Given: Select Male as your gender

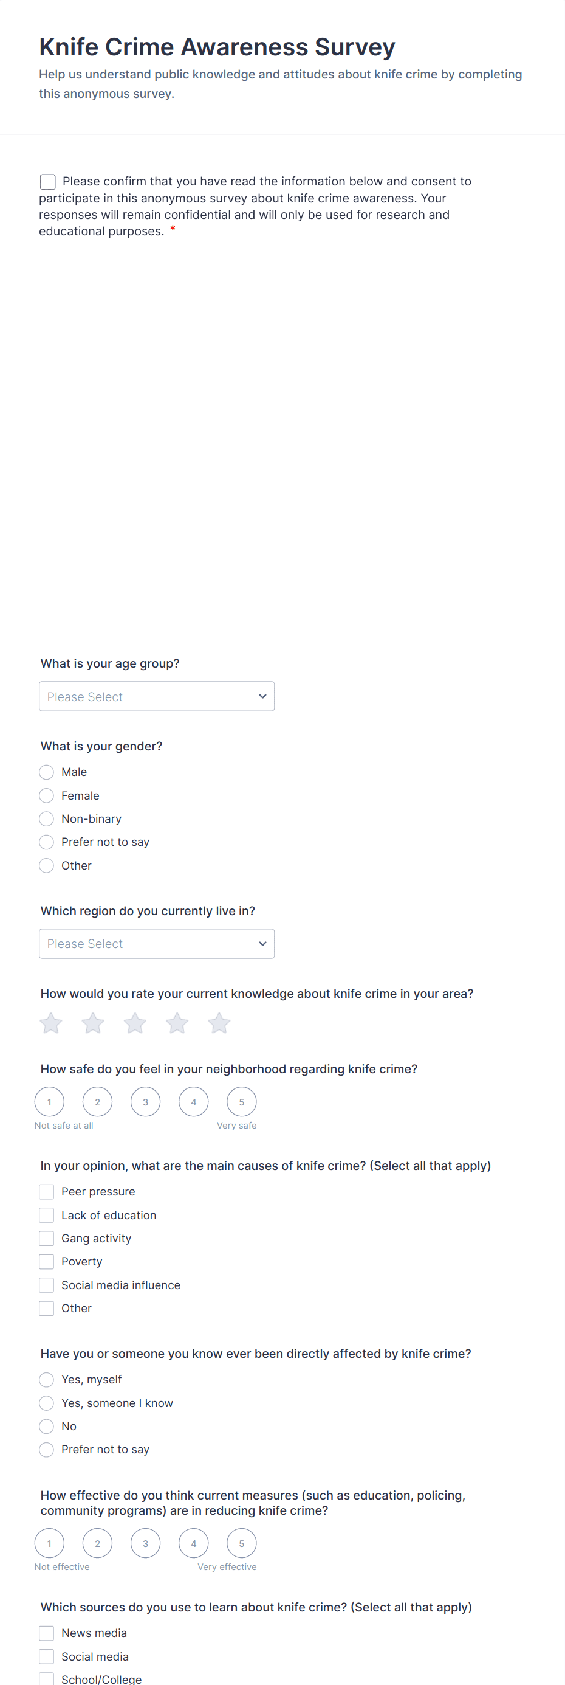Looking at the screenshot, I should [x=46, y=772].
